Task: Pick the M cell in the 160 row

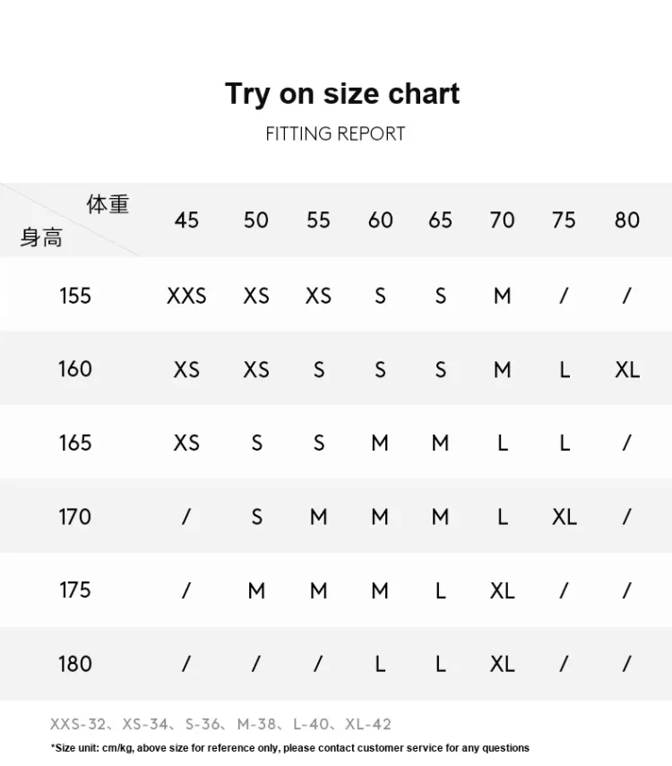Action: pos(503,369)
